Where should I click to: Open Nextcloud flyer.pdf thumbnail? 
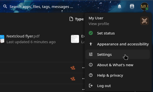2,39
